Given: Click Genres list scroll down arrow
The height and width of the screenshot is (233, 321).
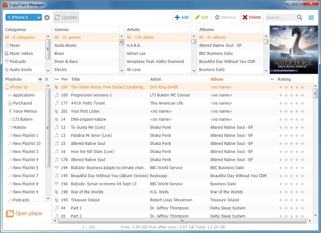Looking at the screenshot, I should (121, 71).
